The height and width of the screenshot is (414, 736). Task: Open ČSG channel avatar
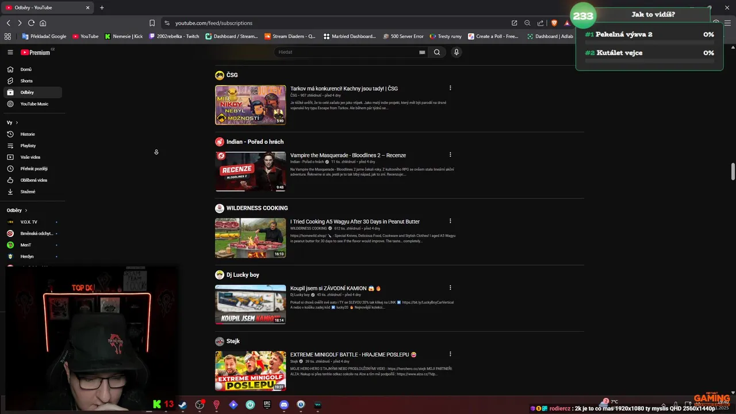click(220, 75)
